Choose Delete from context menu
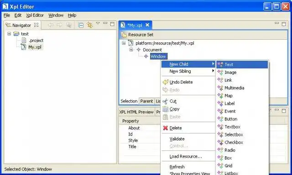Image resolution: width=292 pixels, height=175 pixels. point(188,128)
